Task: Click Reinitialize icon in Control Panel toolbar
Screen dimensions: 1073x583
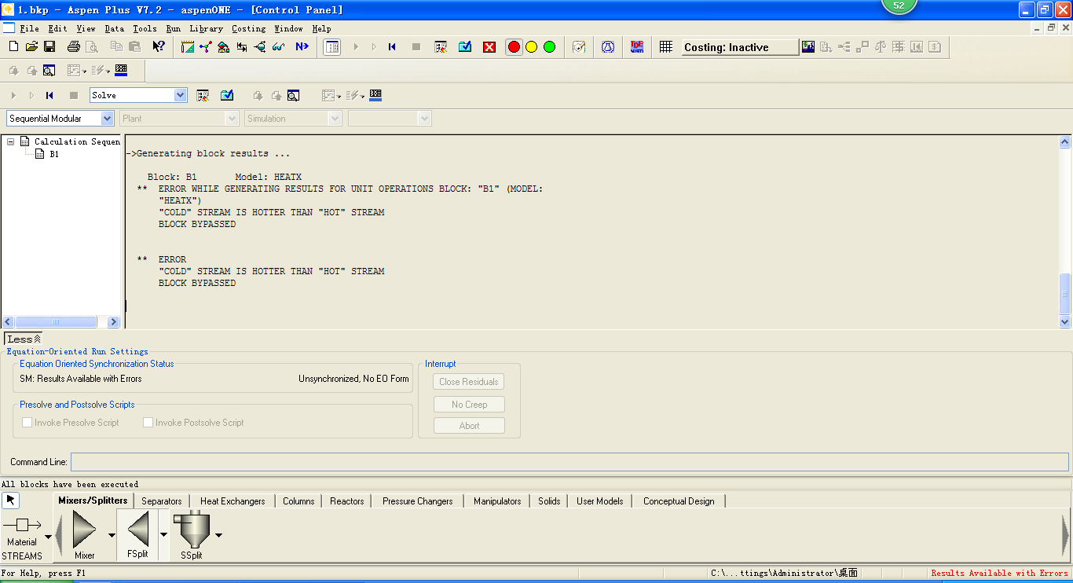Action: point(49,95)
